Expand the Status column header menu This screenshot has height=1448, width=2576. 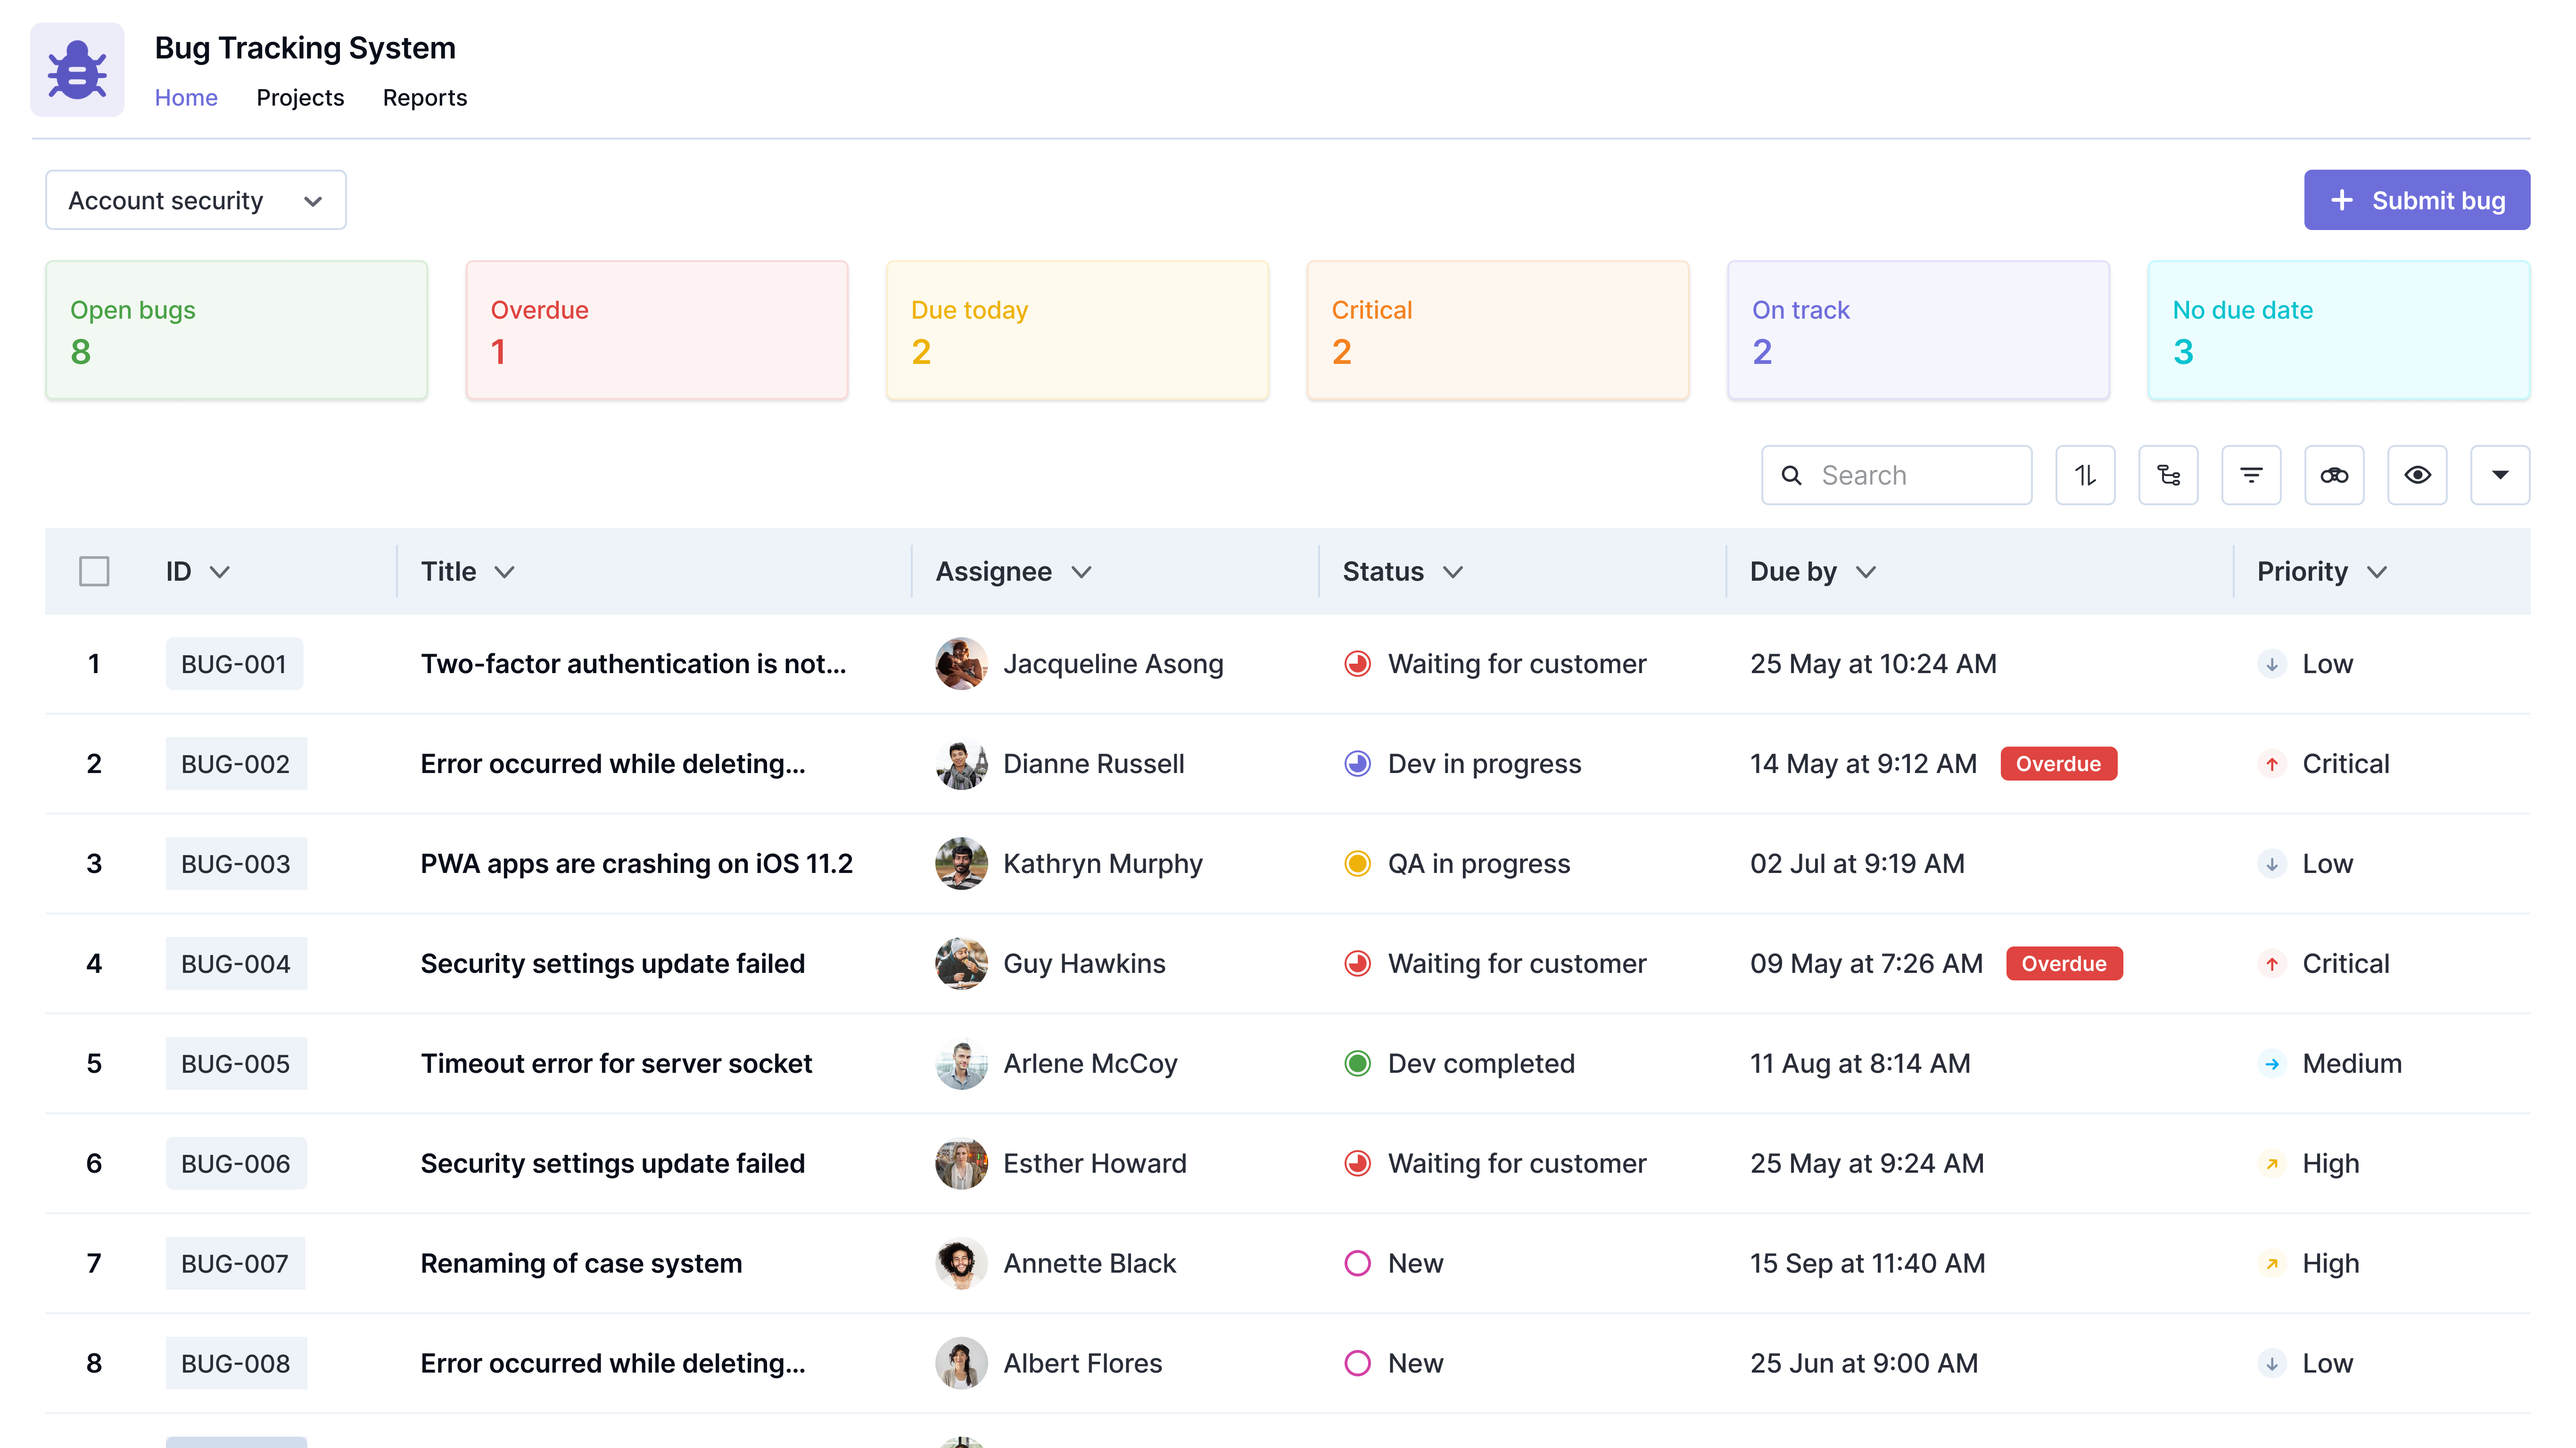[1453, 572]
